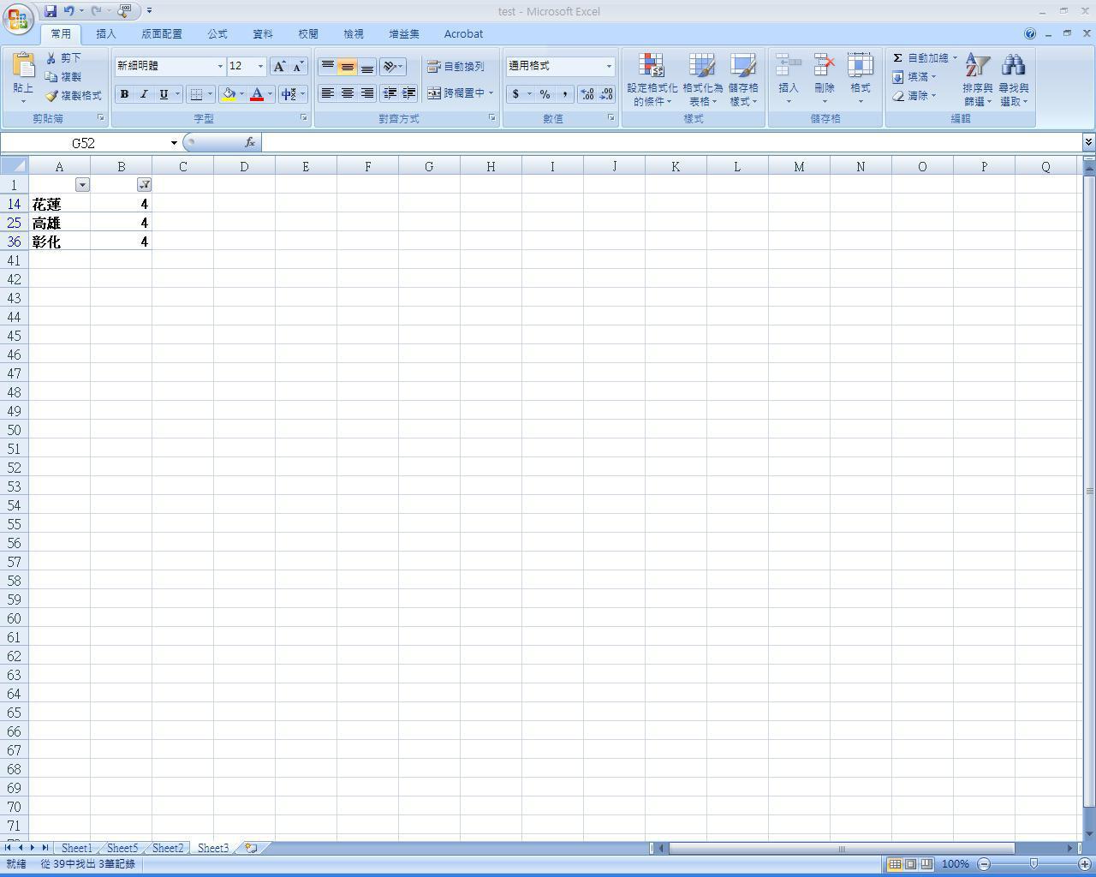
Task: Click the Office Button logo
Action: 17,18
